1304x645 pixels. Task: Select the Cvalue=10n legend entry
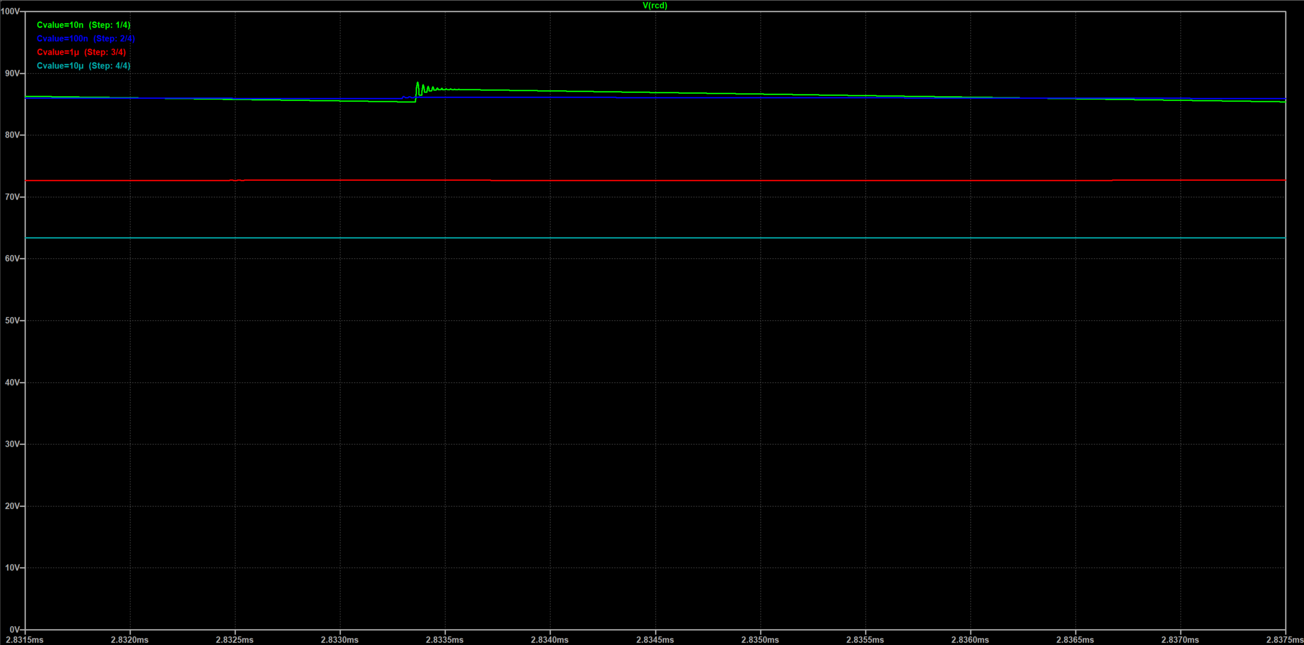point(84,25)
